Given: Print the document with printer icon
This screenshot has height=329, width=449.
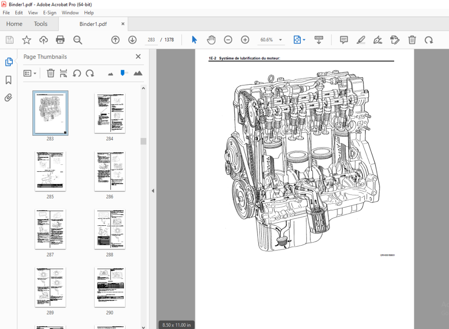Looking at the screenshot, I should (60, 40).
